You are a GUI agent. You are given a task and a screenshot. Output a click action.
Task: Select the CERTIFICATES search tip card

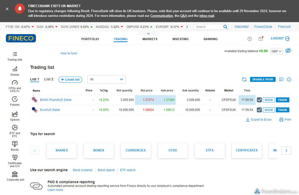[x=246, y=150]
